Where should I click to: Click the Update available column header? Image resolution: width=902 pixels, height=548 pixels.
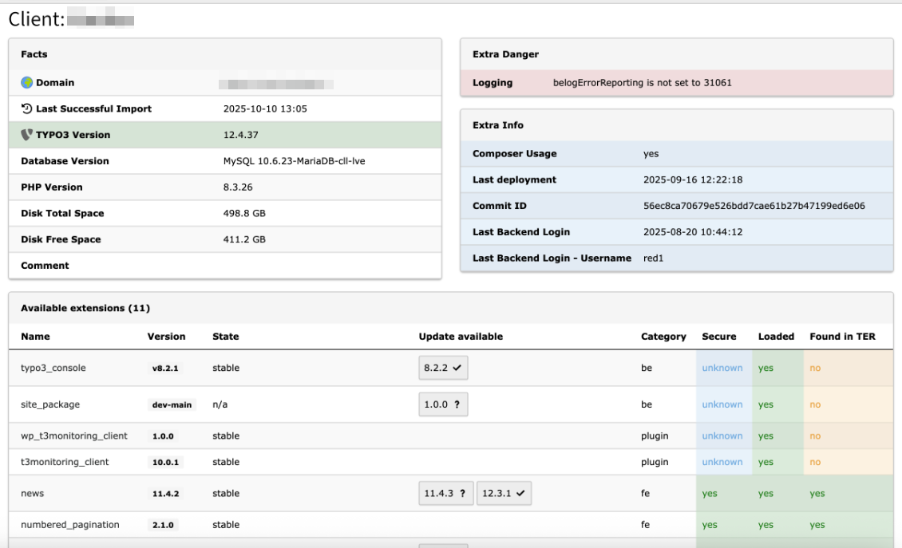(x=461, y=337)
